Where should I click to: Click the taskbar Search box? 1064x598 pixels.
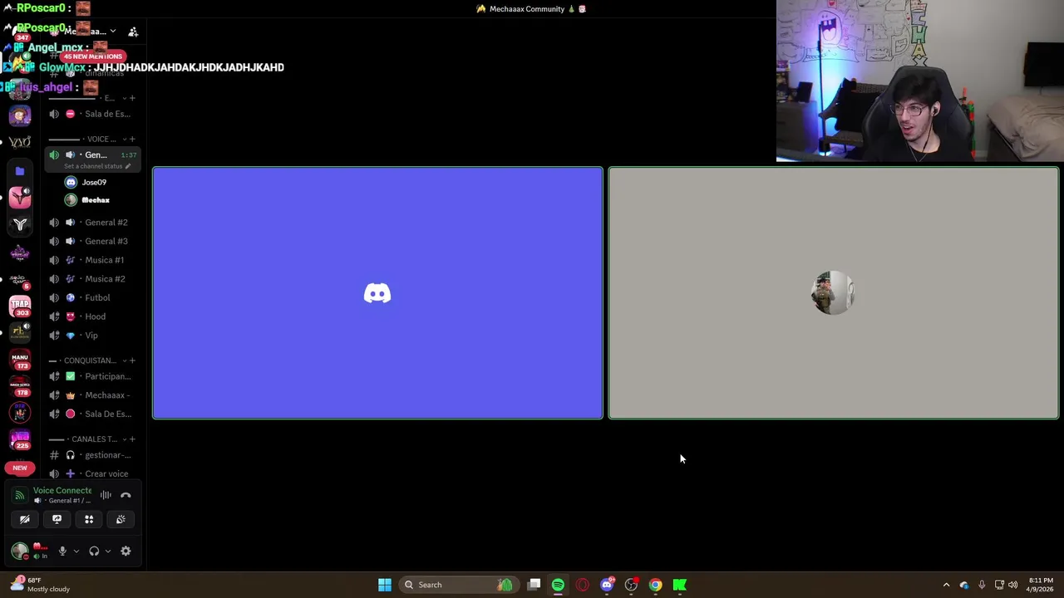(x=457, y=585)
